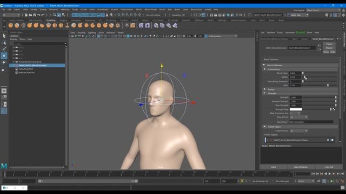The height and width of the screenshot is (194, 346).
Task: Click the white Strength Map color swatch
Action: [x=296, y=109]
